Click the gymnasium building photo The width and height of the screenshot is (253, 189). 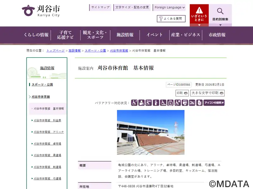click(151, 132)
